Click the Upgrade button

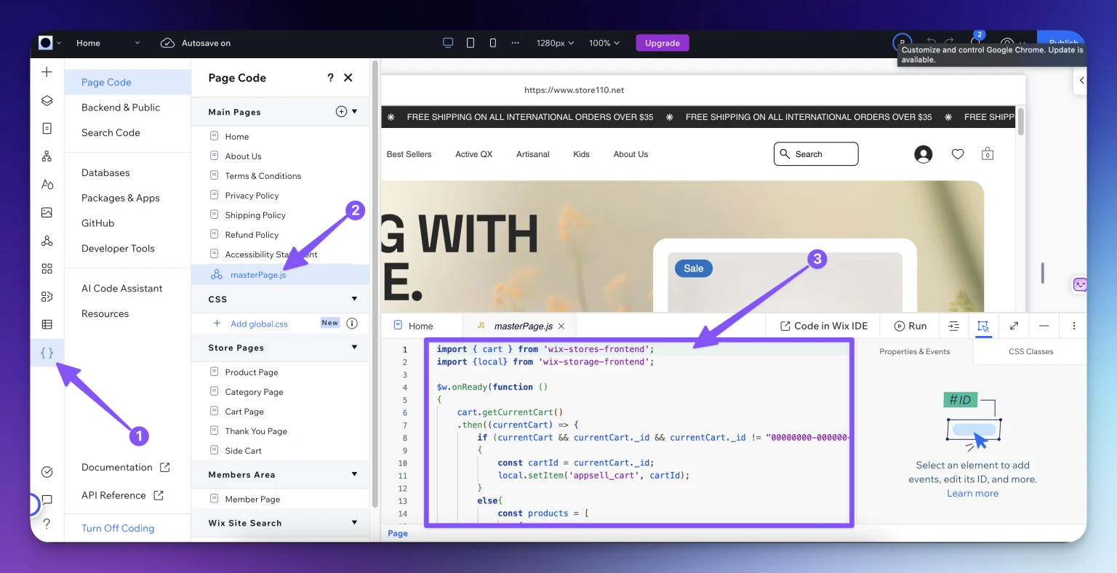click(662, 43)
